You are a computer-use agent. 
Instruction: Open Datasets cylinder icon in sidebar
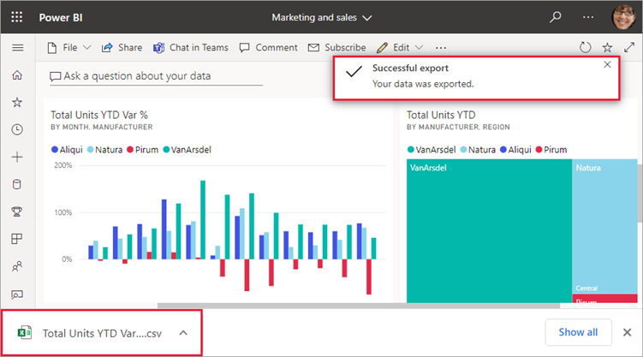[x=17, y=184]
